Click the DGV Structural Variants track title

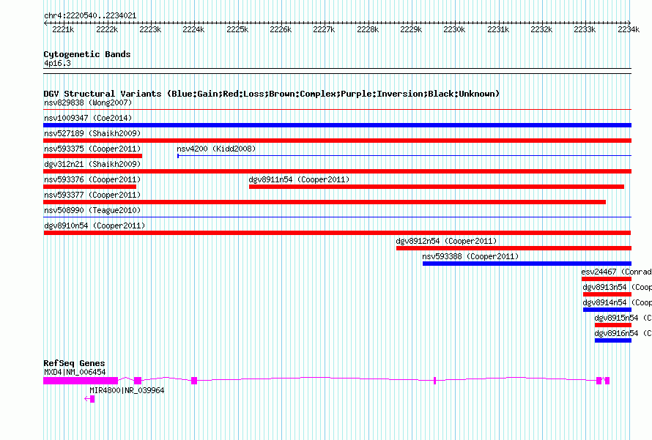271,94
